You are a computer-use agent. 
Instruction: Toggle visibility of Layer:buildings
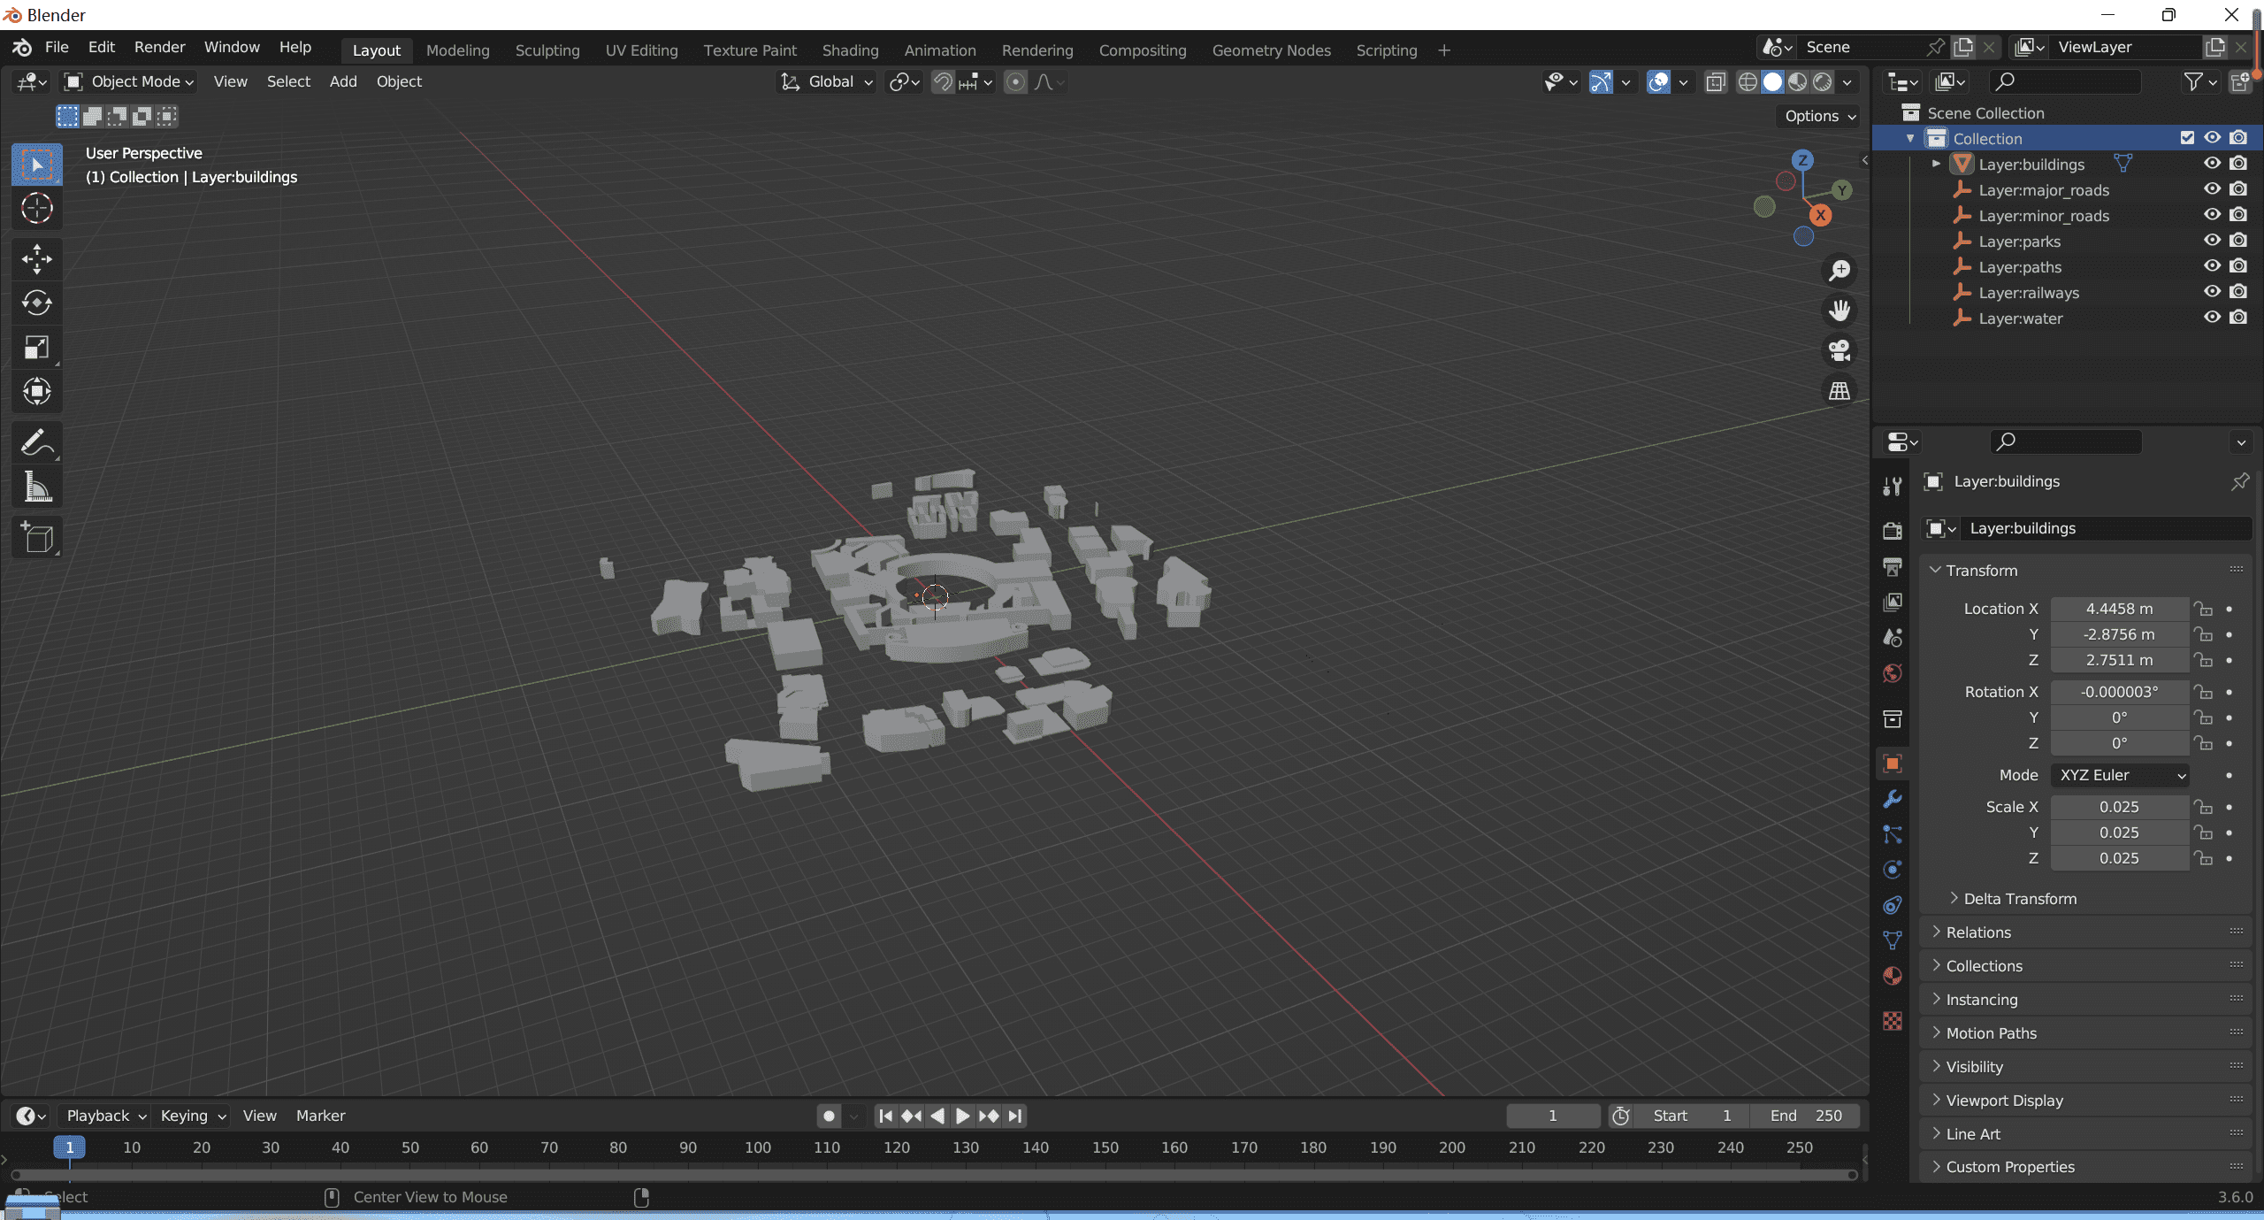point(2210,162)
